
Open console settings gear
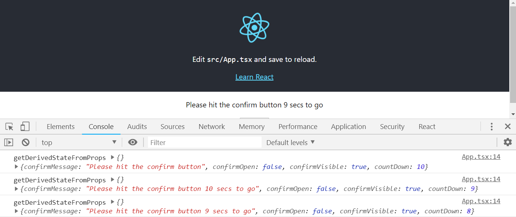coord(507,142)
